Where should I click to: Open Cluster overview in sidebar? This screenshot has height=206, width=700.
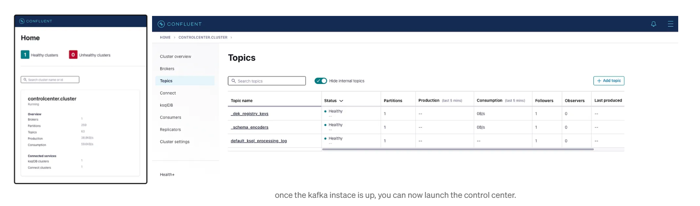pyautogui.click(x=175, y=56)
